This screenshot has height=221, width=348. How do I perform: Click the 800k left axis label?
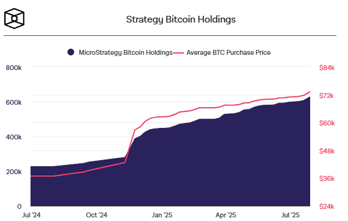(x=14, y=68)
